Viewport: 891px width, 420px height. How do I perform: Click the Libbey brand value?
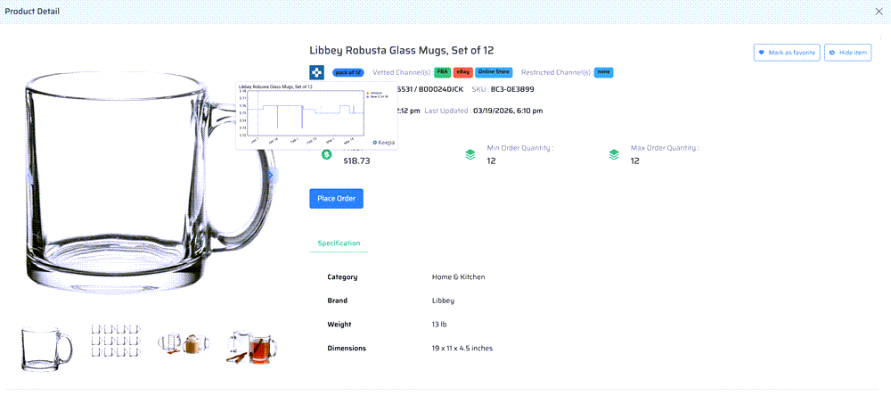tap(443, 301)
